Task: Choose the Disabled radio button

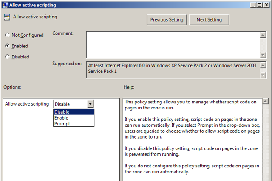Action: (8, 57)
